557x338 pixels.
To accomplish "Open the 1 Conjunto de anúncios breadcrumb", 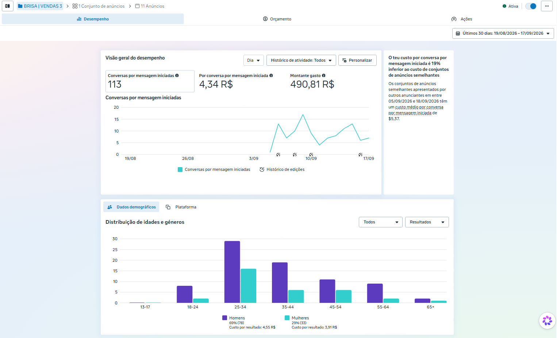I will [99, 6].
